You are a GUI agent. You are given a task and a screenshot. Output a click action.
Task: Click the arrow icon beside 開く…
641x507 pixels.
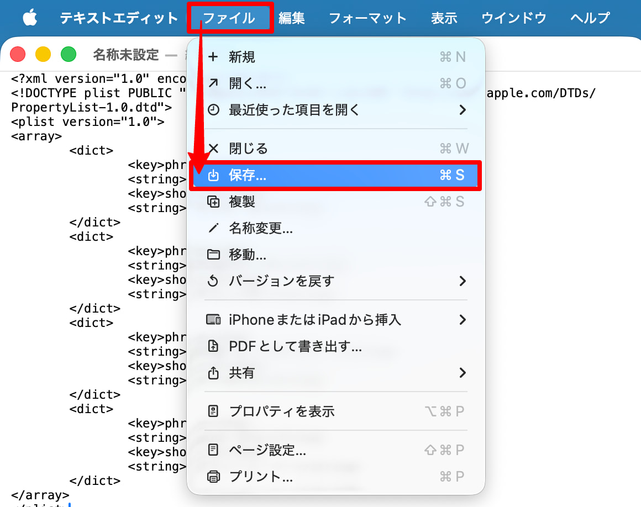(x=213, y=83)
